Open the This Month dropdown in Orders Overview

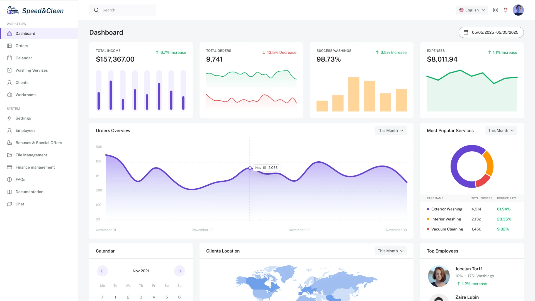click(x=391, y=130)
